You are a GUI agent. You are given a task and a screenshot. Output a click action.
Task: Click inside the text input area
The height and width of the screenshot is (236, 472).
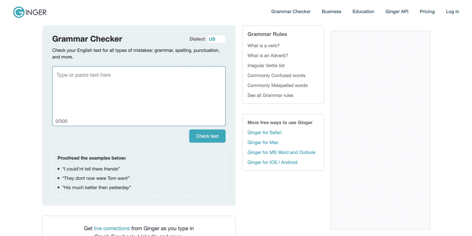tap(139, 93)
